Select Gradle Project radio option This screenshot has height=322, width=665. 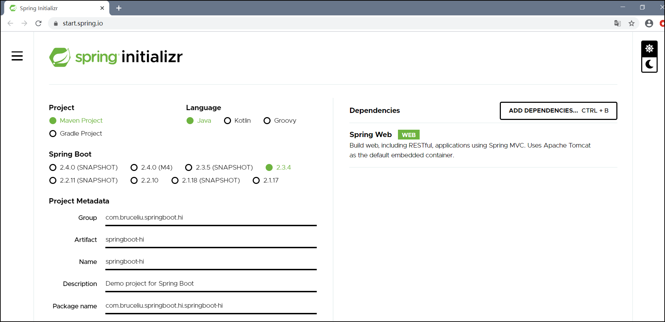click(x=76, y=134)
